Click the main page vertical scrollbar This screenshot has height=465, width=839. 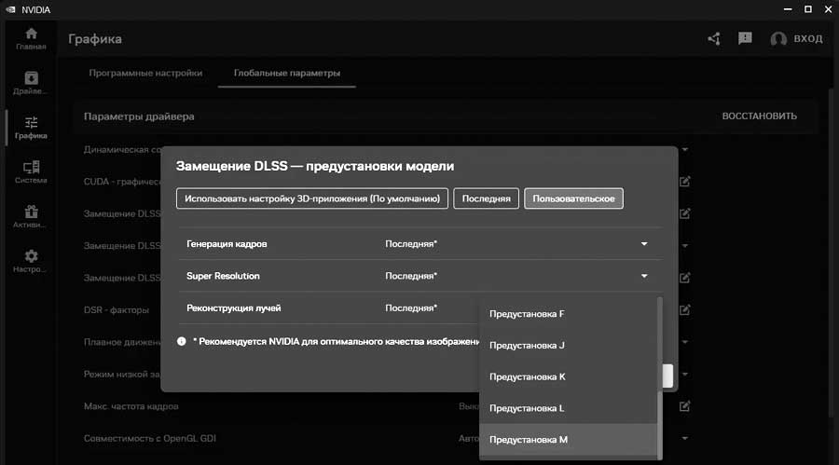(x=832, y=252)
